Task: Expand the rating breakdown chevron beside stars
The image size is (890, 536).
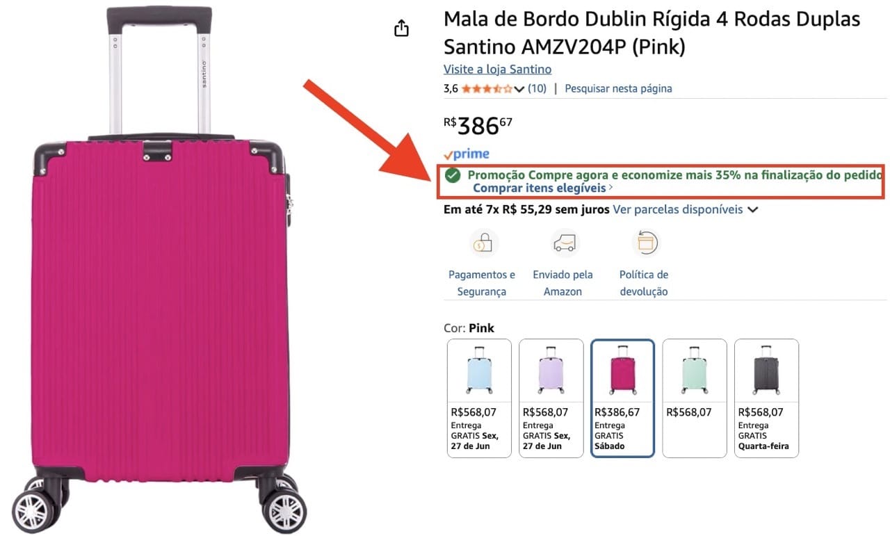Action: click(519, 89)
